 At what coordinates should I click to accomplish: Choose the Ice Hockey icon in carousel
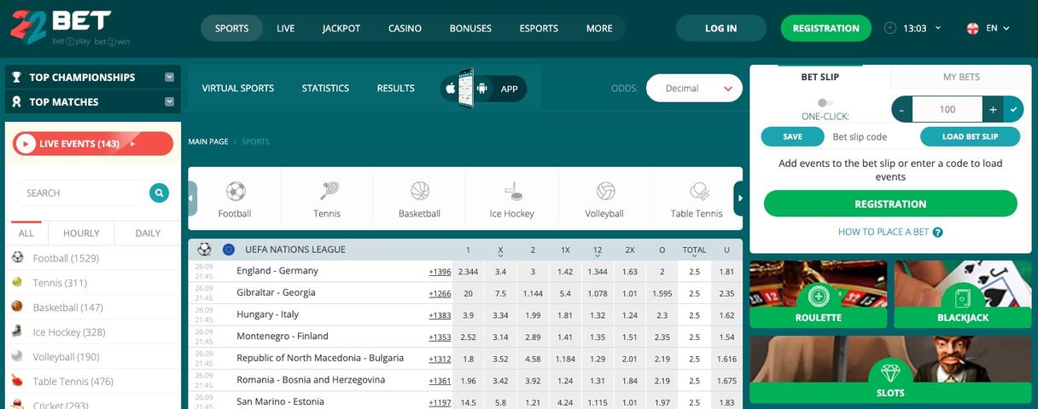pyautogui.click(x=512, y=190)
